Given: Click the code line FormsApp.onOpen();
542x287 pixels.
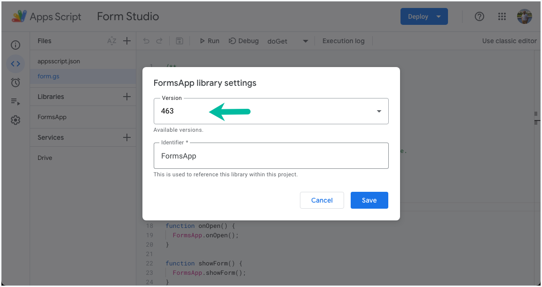Looking at the screenshot, I should 206,235.
